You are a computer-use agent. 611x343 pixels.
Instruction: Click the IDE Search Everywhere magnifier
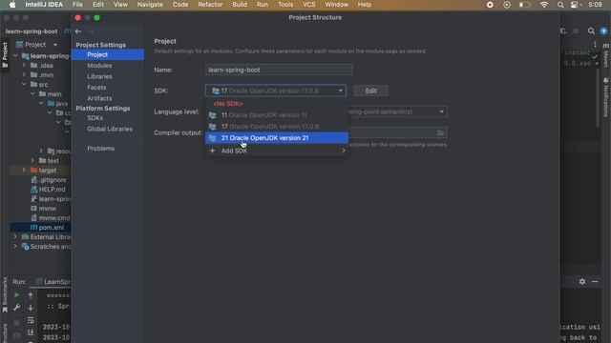pos(591,31)
